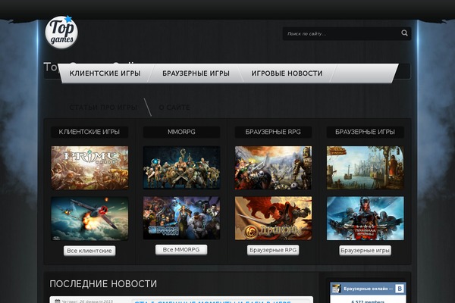Click the Последние новости heading

pyautogui.click(x=103, y=283)
